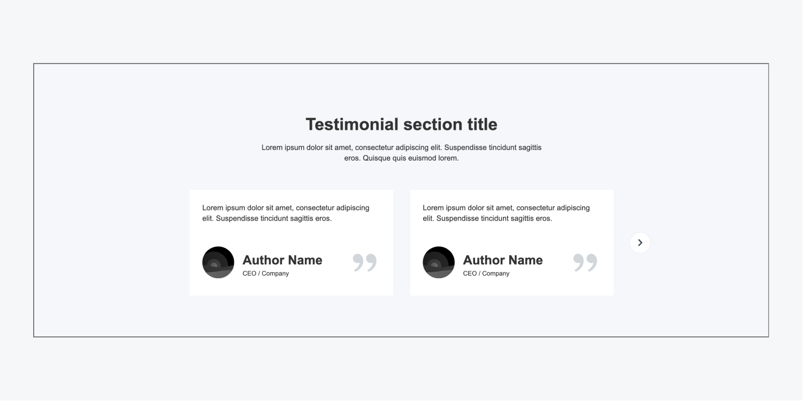Select the first card's quotation mark icon
This screenshot has width=803, height=401.
point(365,263)
